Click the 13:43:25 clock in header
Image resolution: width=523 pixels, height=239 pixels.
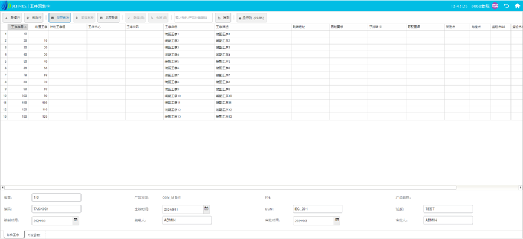coord(460,6)
